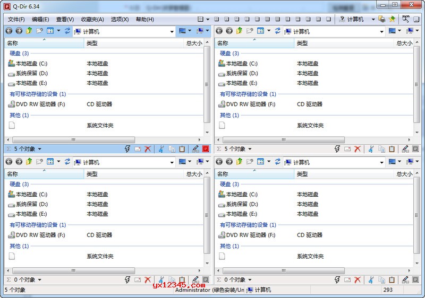Viewport: 425px width, 298px height.
Task: Click the red Q-Dir square icon in top-left pane
Action: click(206, 148)
